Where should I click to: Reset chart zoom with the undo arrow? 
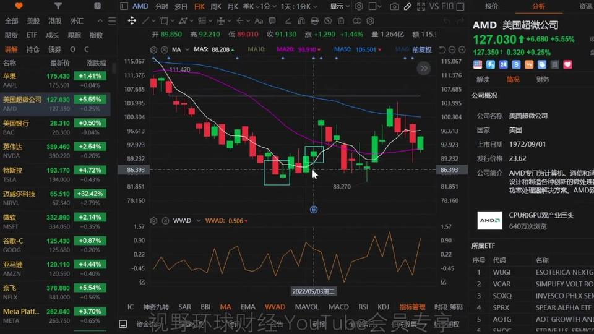click(442, 49)
